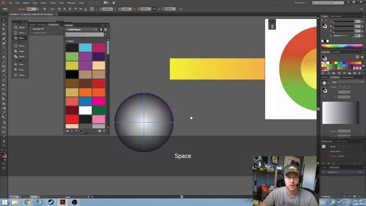Switch the Swatches panel to thumbnail view
The width and height of the screenshot is (366, 206).
(x=362, y=57)
